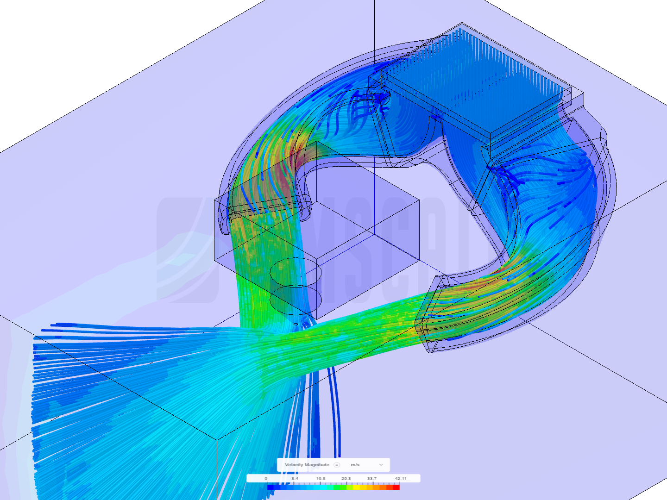Click the velocity color scale bar
Image resolution: width=667 pixels, height=500 pixels.
tap(333, 487)
